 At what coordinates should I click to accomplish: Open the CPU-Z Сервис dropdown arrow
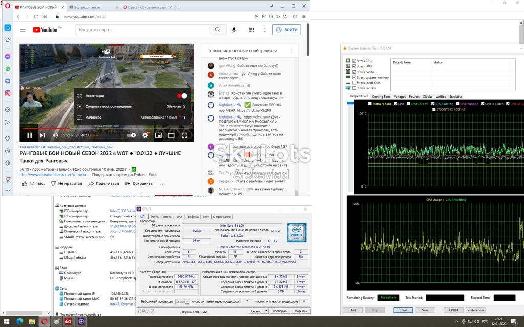pyautogui.click(x=266, y=311)
